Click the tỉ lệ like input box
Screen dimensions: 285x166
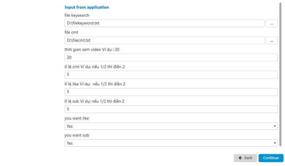coord(171,92)
